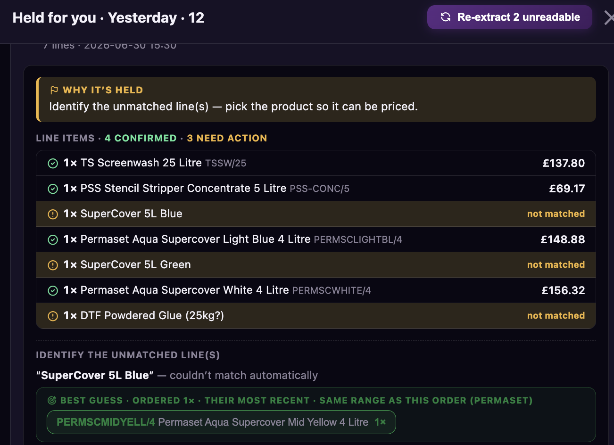Click confirmed check icon for Supercover Light Blue
The image size is (614, 445).
point(53,239)
